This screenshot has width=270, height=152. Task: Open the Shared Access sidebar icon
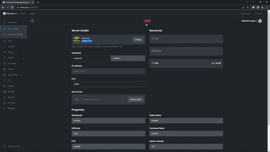tap(5, 147)
